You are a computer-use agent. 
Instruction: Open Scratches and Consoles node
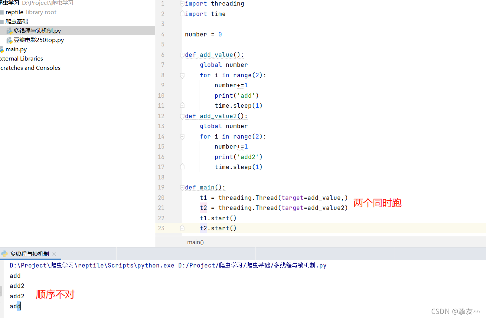coord(30,68)
